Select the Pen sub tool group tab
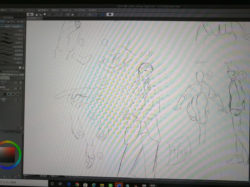250x187 pixels. click(x=2, y=22)
